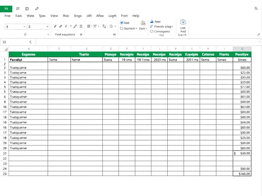This screenshot has height=196, width=262.
Task: Click the green workbook icon at top left
Action: pos(6,8)
